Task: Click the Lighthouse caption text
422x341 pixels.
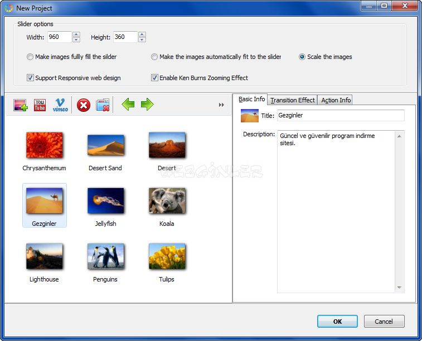Action: (x=44, y=279)
